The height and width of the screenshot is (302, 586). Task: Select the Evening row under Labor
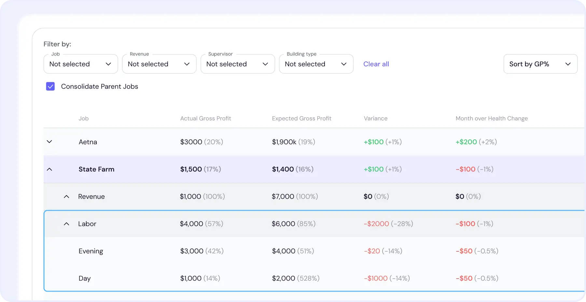tap(91, 251)
